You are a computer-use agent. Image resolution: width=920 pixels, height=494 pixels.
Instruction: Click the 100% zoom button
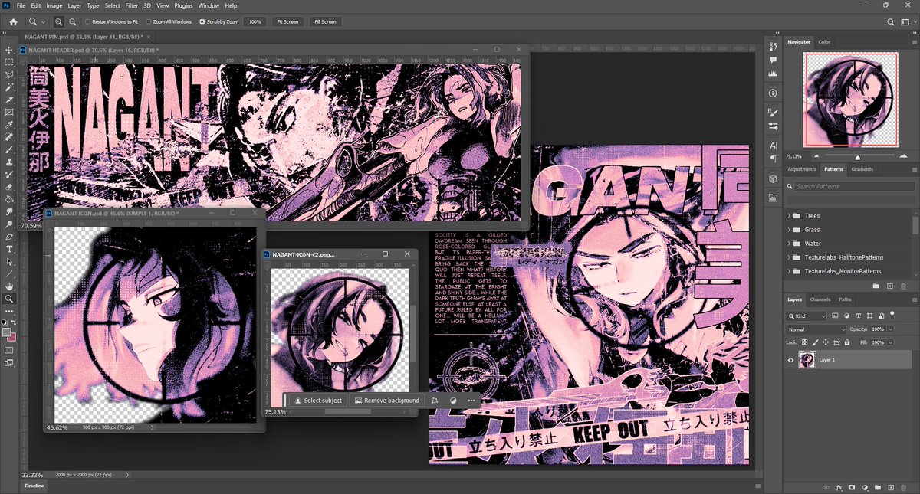click(x=256, y=22)
